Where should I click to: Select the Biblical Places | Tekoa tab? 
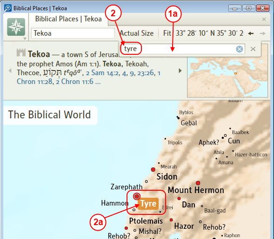[68, 19]
